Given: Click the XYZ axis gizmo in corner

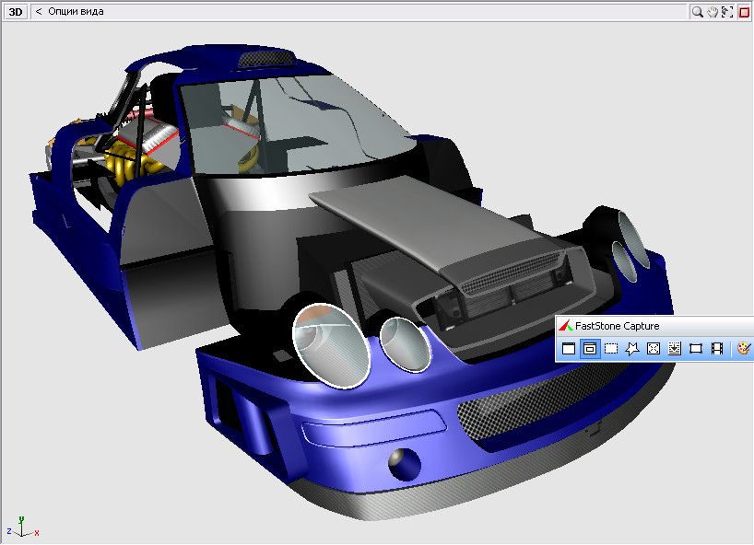Looking at the screenshot, I should pyautogui.click(x=22, y=528).
